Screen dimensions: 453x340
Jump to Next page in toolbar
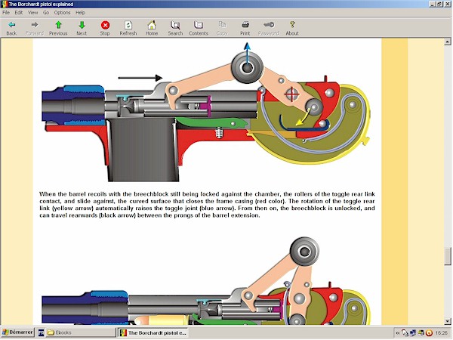pyautogui.click(x=82, y=28)
